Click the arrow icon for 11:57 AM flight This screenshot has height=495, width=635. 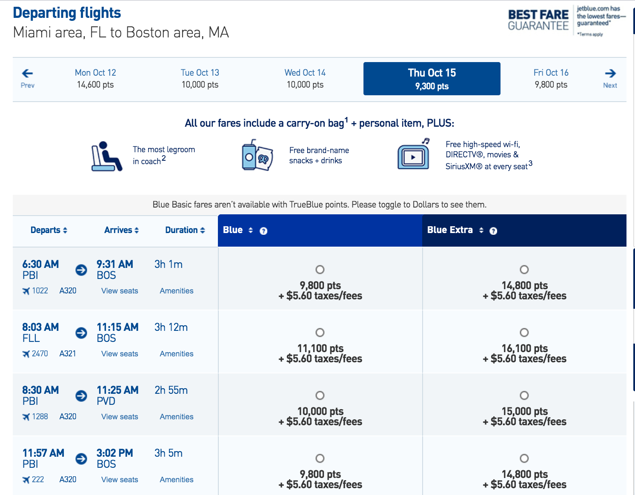(81, 458)
